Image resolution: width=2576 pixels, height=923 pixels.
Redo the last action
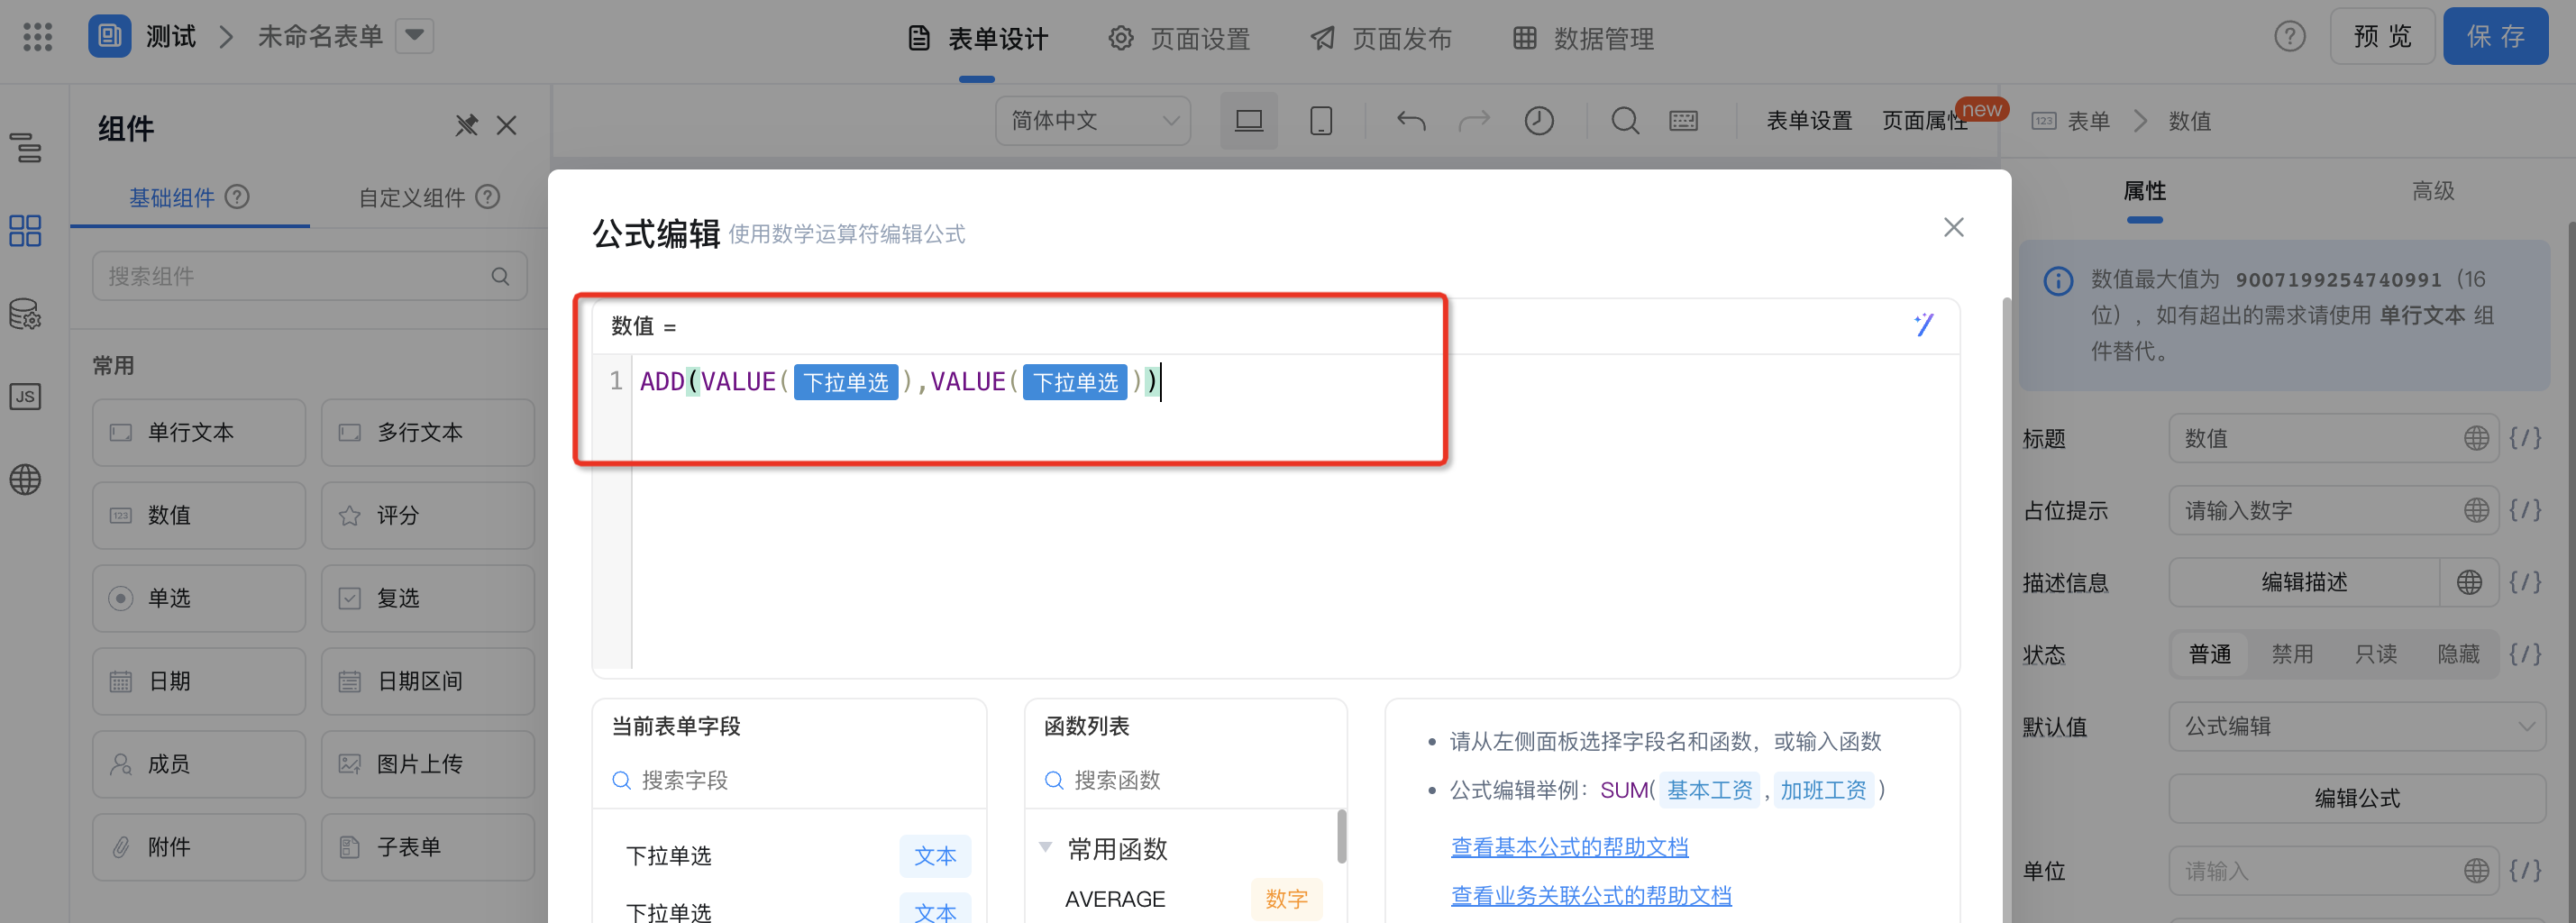(x=1474, y=121)
